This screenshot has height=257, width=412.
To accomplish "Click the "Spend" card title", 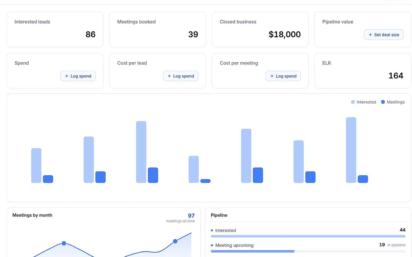I will (x=22, y=63).
